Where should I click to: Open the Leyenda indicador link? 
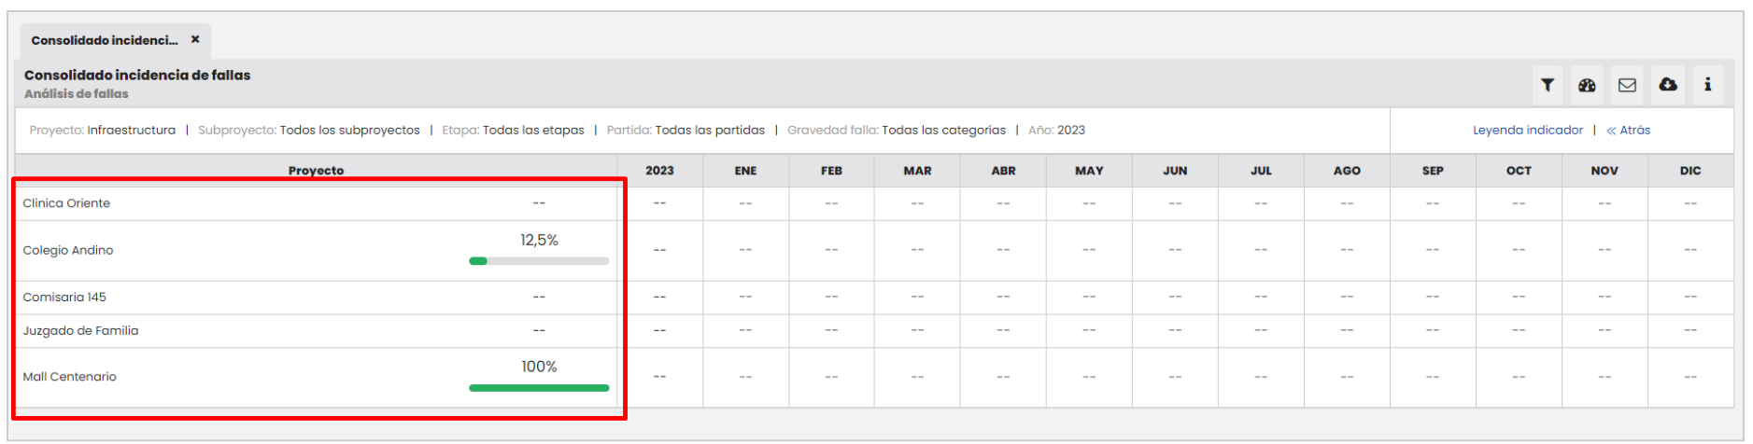point(1527,131)
